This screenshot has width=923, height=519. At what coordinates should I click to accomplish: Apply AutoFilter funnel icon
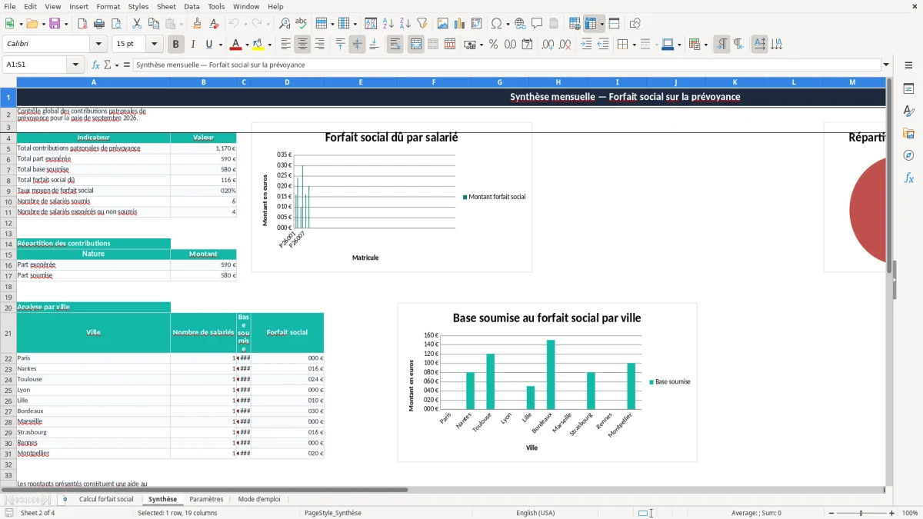pyautogui.click(x=422, y=24)
